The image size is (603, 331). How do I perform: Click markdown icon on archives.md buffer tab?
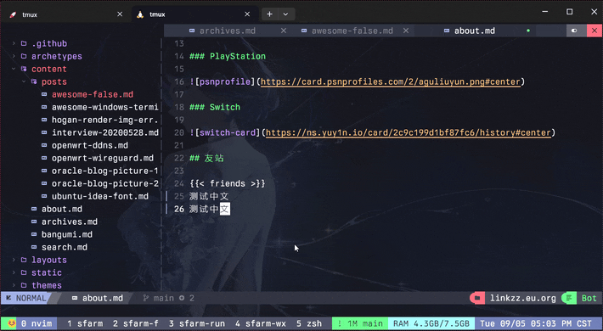192,31
